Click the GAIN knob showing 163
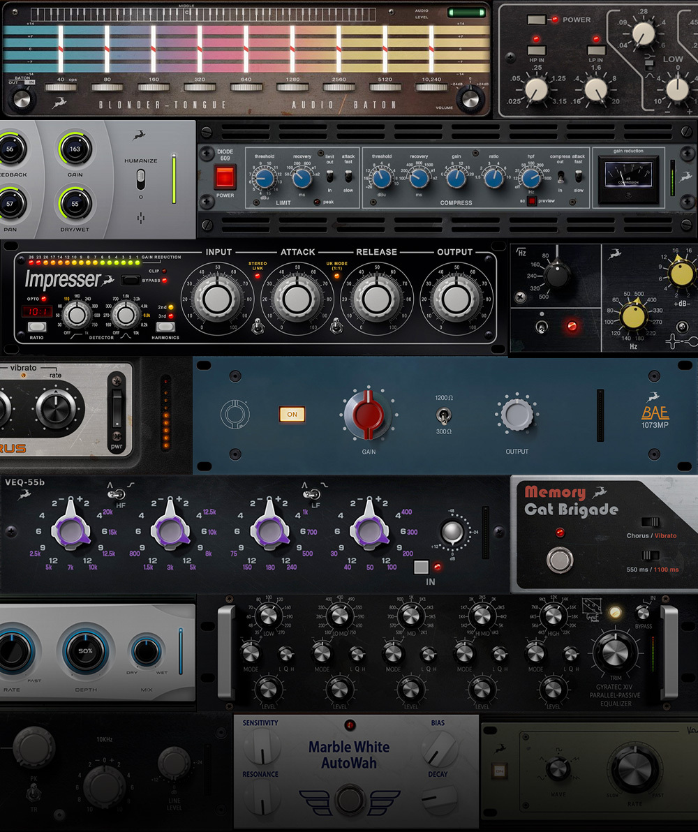The image size is (698, 832). 75,149
